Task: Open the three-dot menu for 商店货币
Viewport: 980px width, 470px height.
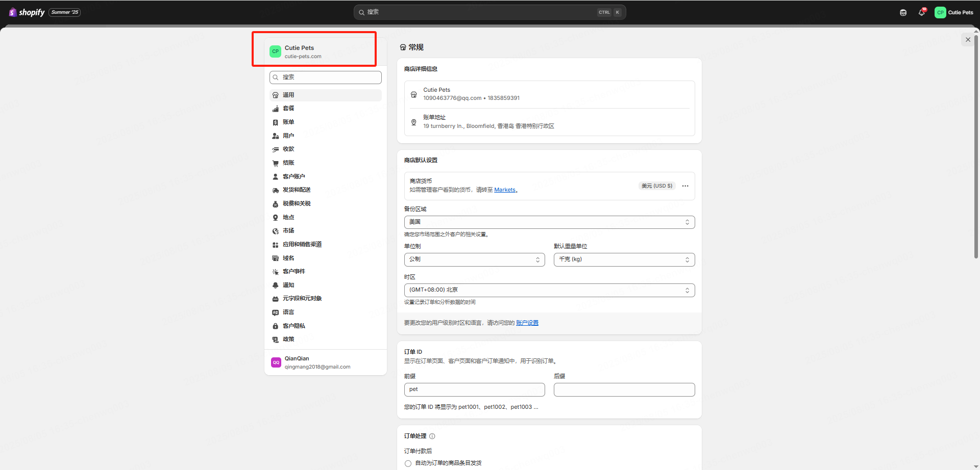Action: (x=685, y=186)
